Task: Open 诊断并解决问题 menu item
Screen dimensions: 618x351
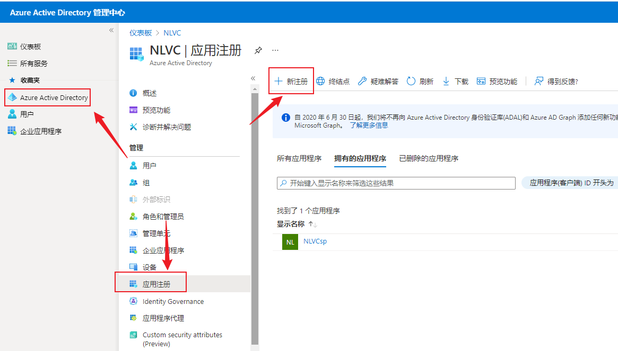Action: coord(160,127)
